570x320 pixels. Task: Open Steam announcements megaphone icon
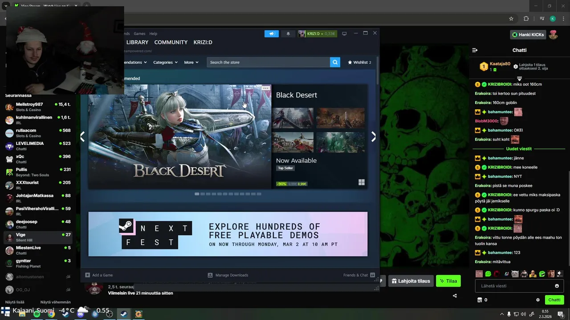[272, 34]
